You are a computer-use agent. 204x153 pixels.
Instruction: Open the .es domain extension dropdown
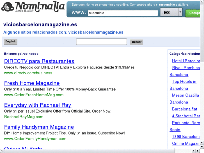pos(171,12)
